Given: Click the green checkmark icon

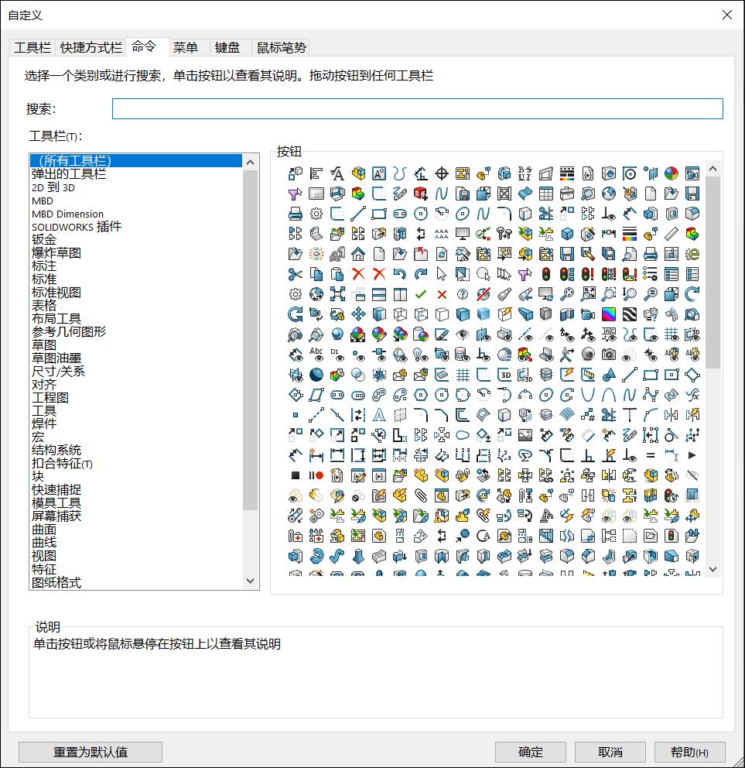Looking at the screenshot, I should [421, 294].
